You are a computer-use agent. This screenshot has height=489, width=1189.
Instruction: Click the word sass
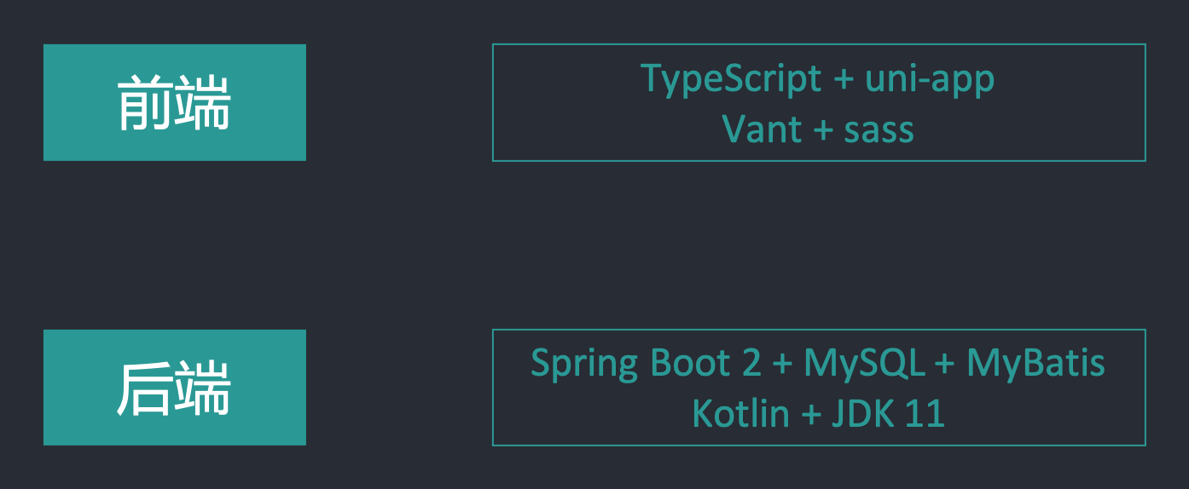879,129
